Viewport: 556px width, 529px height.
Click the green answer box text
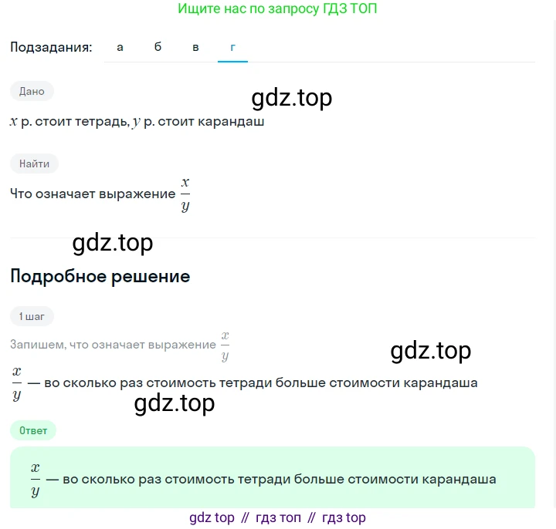[x=263, y=479]
